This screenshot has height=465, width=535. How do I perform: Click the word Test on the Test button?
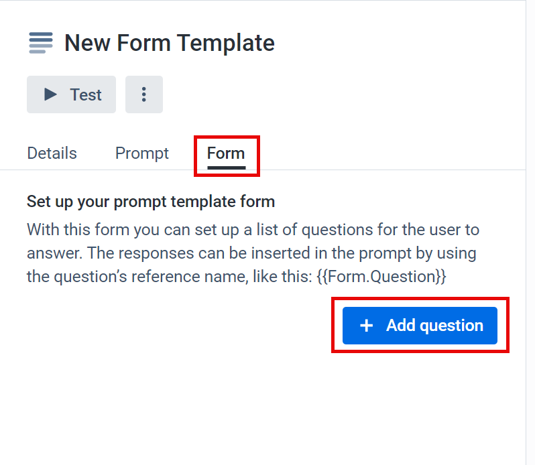(86, 94)
